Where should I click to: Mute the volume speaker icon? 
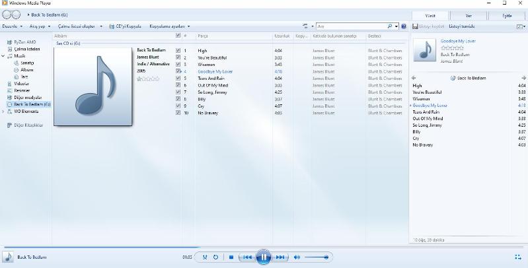pos(297,257)
